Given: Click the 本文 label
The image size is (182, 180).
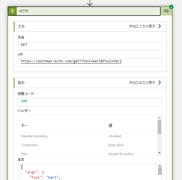Looking at the screenshot, I should click(x=21, y=160).
